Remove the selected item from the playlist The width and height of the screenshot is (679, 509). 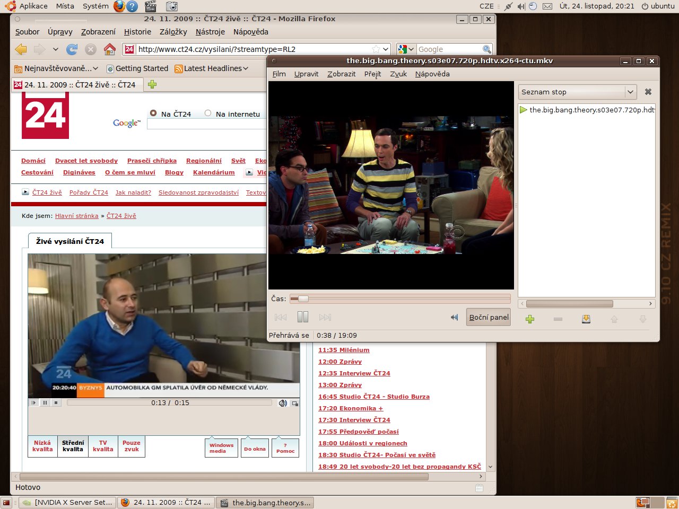(558, 319)
